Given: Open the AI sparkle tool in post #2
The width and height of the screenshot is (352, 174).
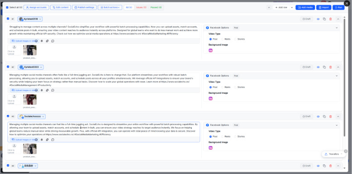Looking at the screenshot, I should 47,90.
